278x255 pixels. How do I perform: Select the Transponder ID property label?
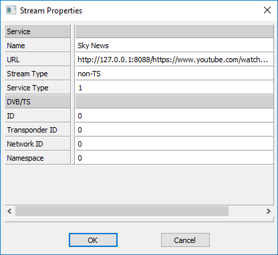[x=37, y=130]
